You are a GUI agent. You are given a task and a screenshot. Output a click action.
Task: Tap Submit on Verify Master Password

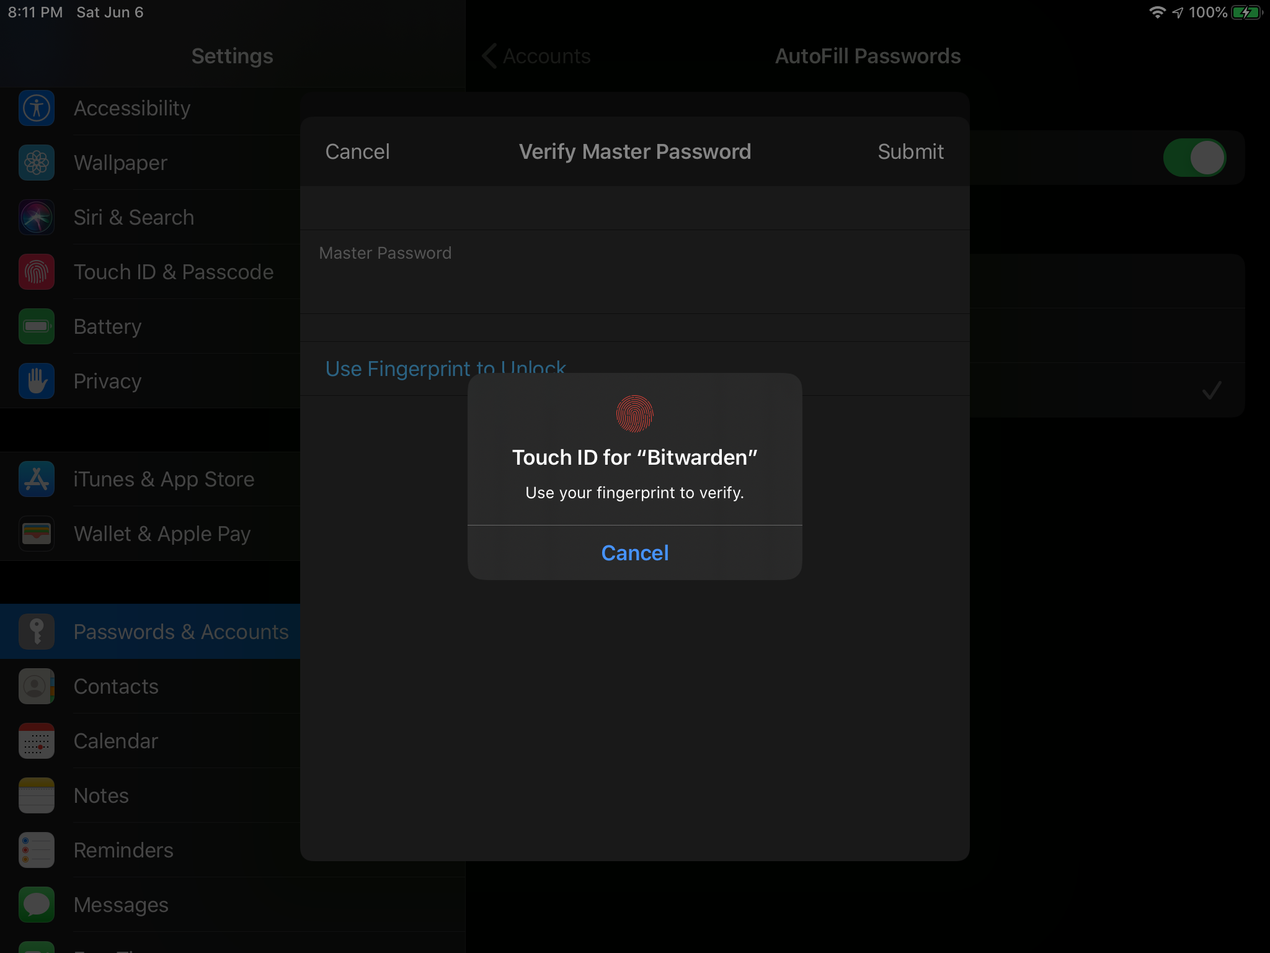910,152
